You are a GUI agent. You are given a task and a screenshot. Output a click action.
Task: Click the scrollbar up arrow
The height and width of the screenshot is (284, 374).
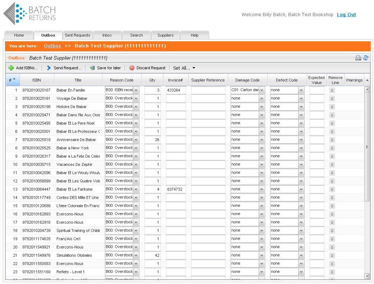(x=367, y=89)
